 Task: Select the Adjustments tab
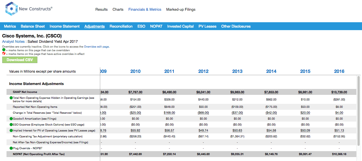tap(95, 26)
